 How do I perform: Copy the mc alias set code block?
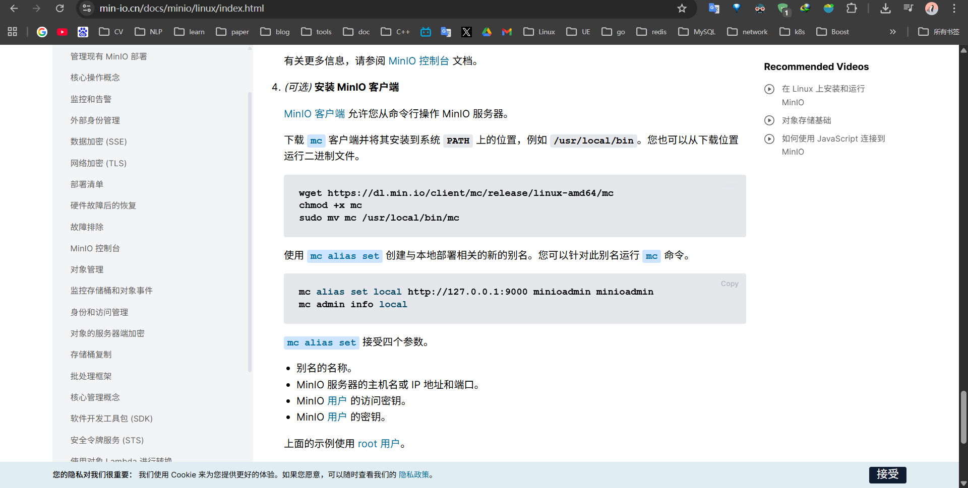(730, 284)
